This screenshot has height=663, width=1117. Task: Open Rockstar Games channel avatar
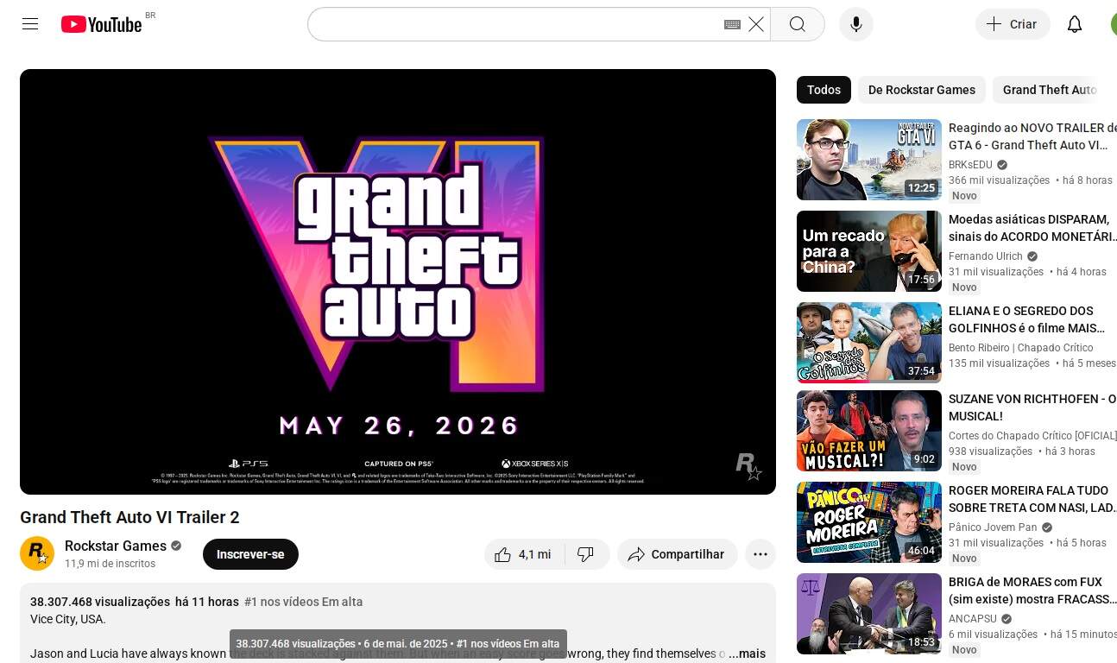[37, 553]
